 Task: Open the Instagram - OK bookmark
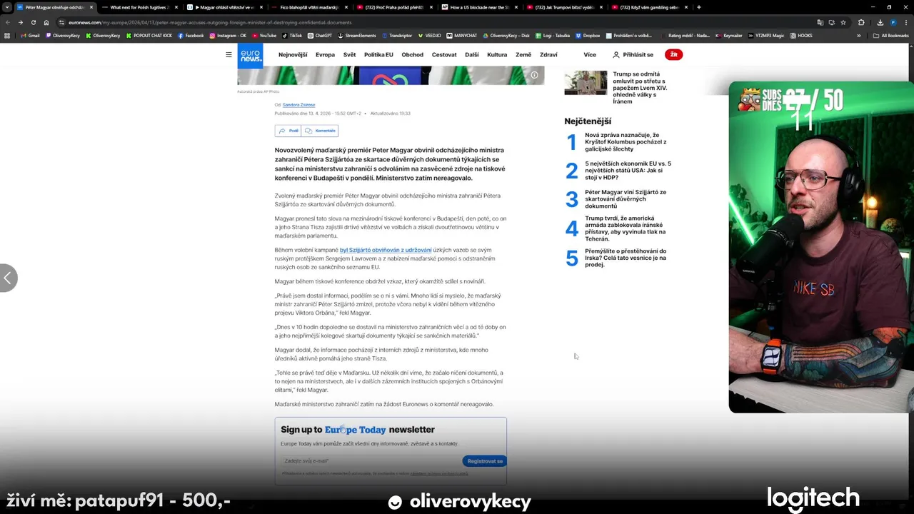pyautogui.click(x=228, y=35)
